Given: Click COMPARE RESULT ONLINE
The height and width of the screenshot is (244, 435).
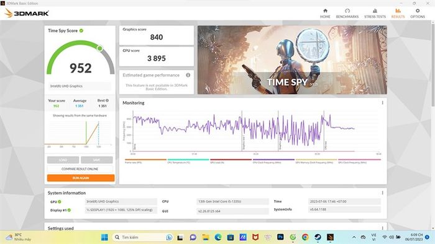Looking at the screenshot, I should (80, 169).
